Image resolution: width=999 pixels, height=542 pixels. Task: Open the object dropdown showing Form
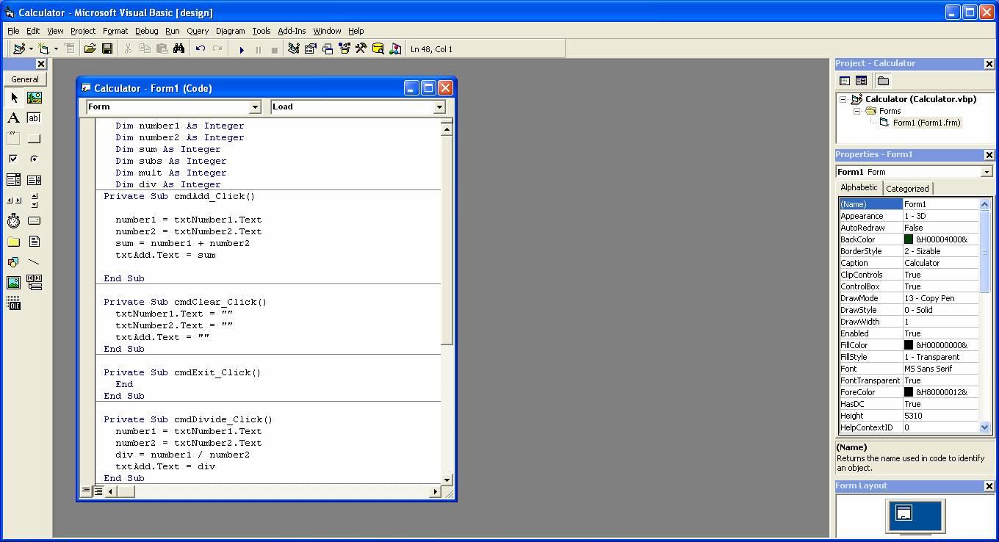255,106
